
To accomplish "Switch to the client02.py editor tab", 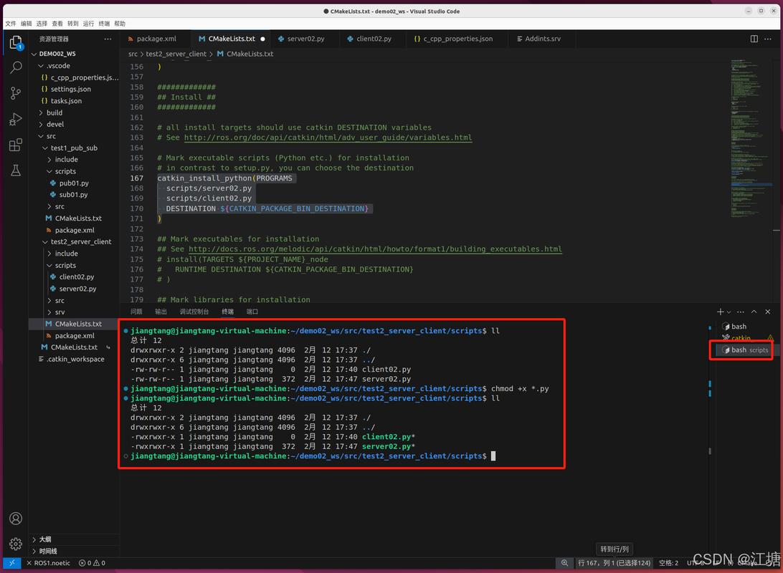I will tap(373, 39).
